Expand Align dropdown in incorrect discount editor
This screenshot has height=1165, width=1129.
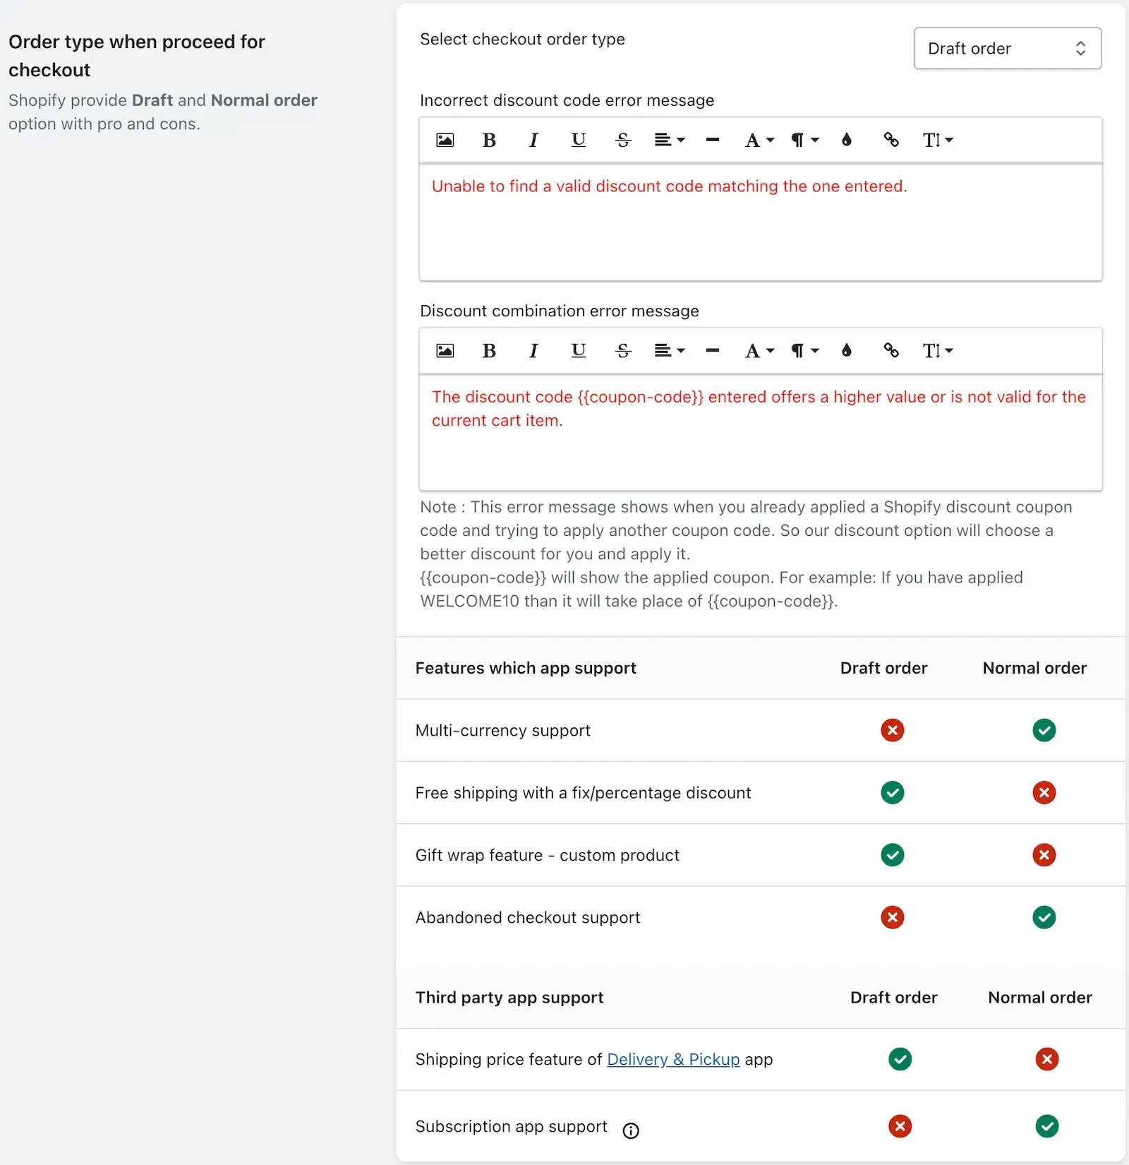tap(670, 140)
